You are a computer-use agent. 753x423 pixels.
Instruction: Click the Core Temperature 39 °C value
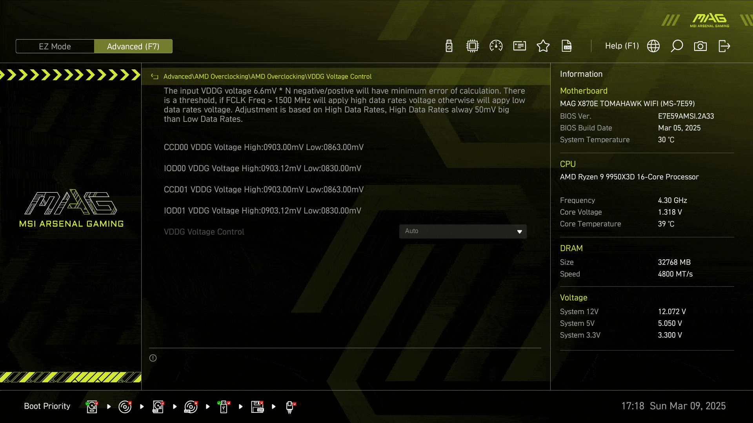click(666, 224)
